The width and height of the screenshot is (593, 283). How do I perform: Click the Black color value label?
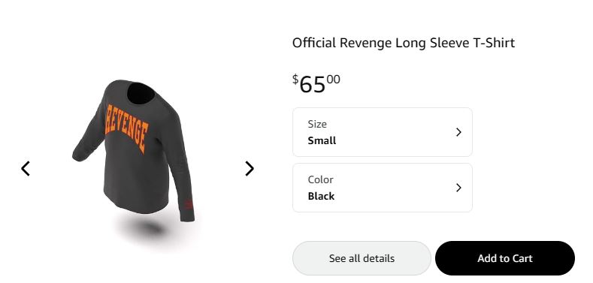[x=321, y=197]
